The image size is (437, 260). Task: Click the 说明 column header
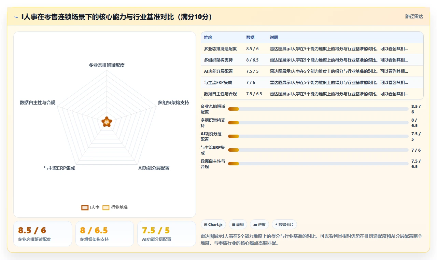[x=274, y=38]
